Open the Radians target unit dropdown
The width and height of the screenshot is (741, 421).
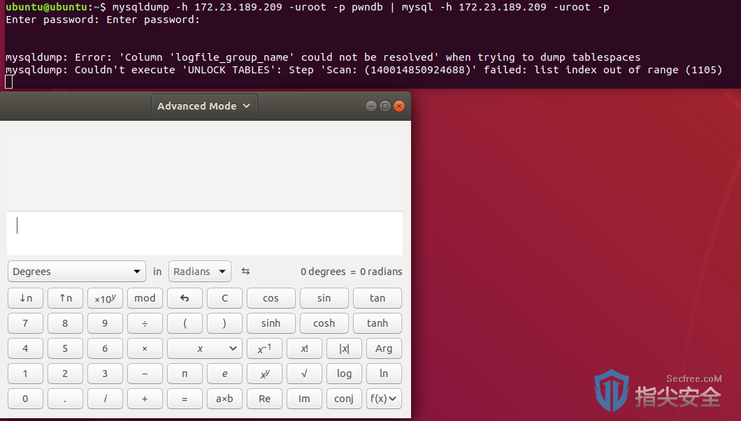[x=199, y=272]
